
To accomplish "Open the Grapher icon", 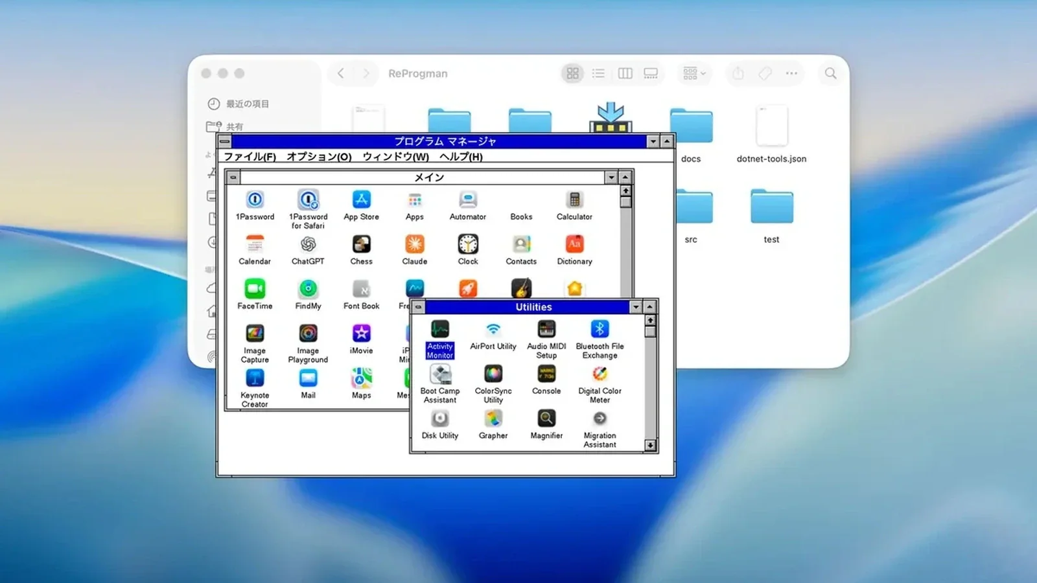I will coord(493,418).
